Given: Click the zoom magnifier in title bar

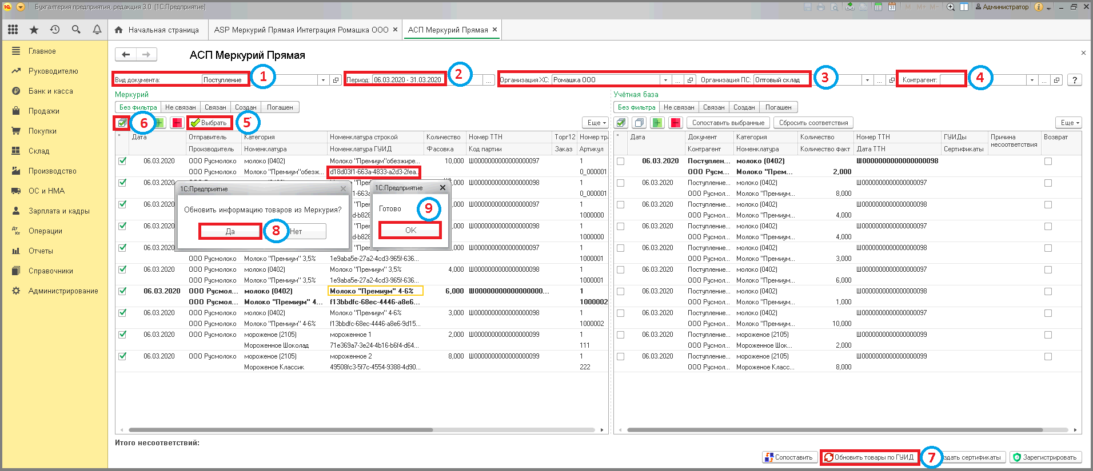Looking at the screenshot, I should [951, 7].
